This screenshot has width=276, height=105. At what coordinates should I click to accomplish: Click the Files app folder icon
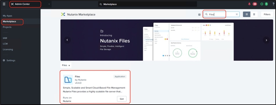click(68, 80)
